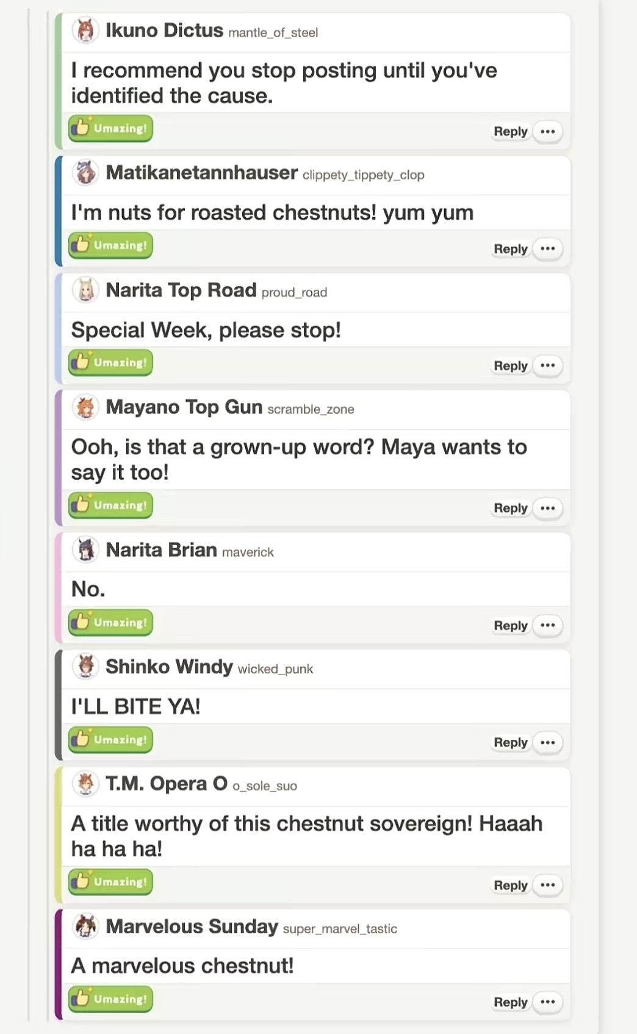This screenshot has width=637, height=1034.
Task: Reply to T.M. Opera O's comment
Action: pos(511,885)
